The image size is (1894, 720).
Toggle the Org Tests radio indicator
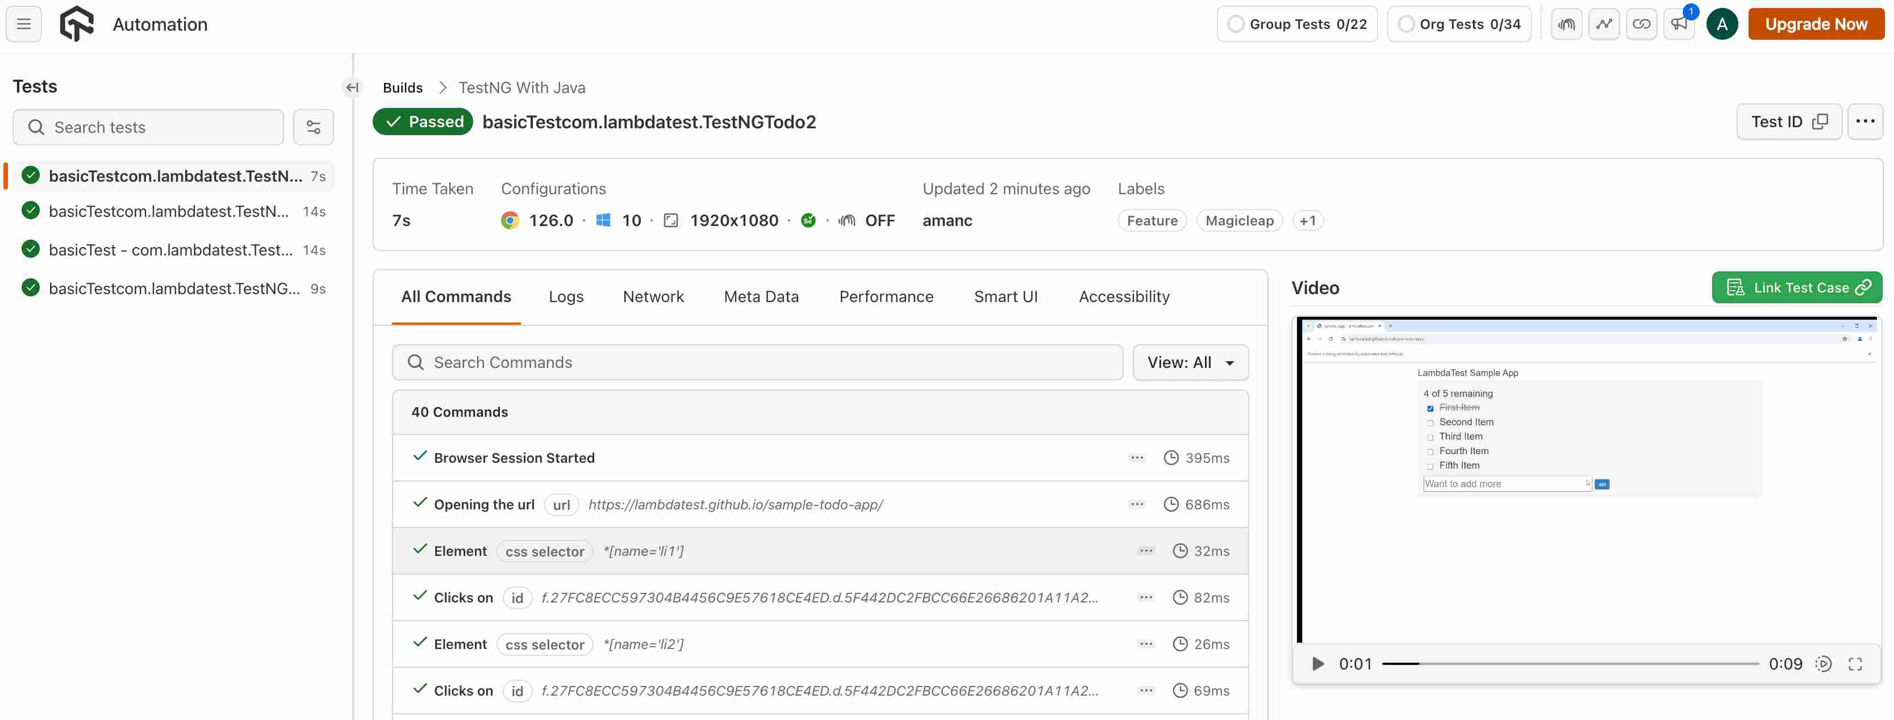tap(1406, 24)
